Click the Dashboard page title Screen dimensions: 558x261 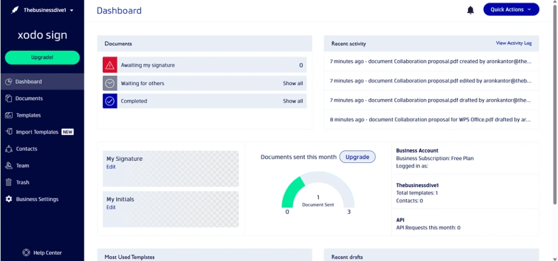coord(119,10)
